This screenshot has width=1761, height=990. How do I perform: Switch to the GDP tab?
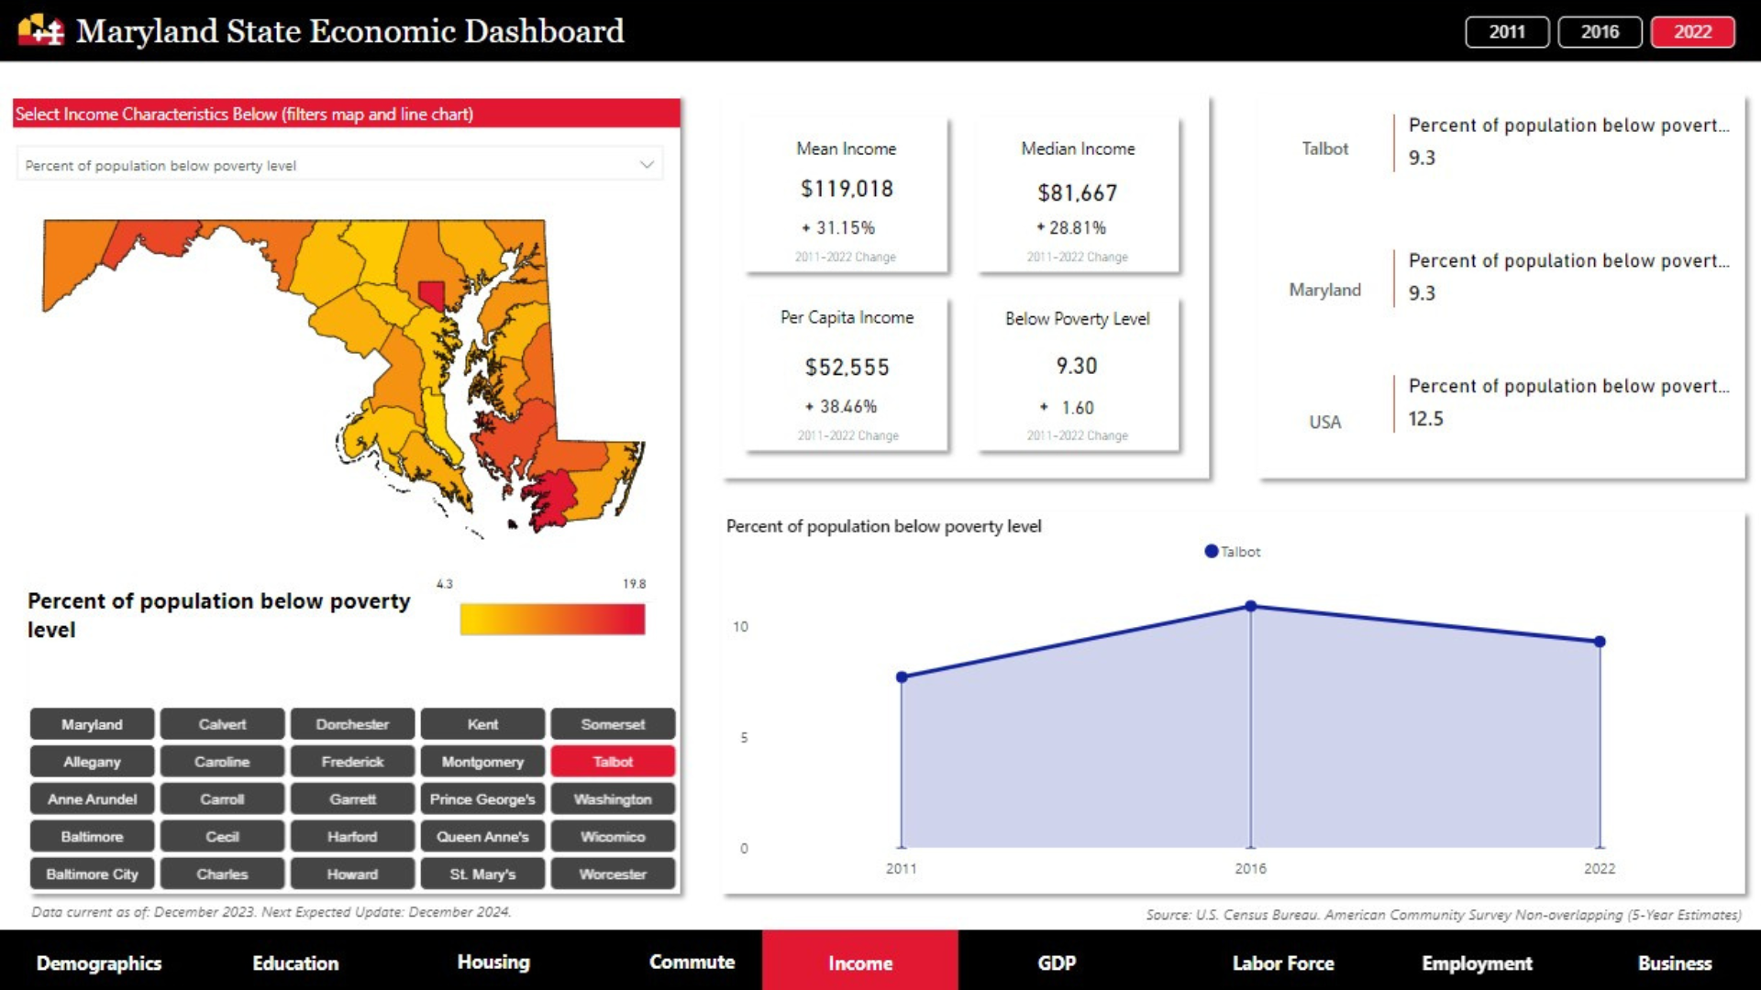pos(1056,962)
